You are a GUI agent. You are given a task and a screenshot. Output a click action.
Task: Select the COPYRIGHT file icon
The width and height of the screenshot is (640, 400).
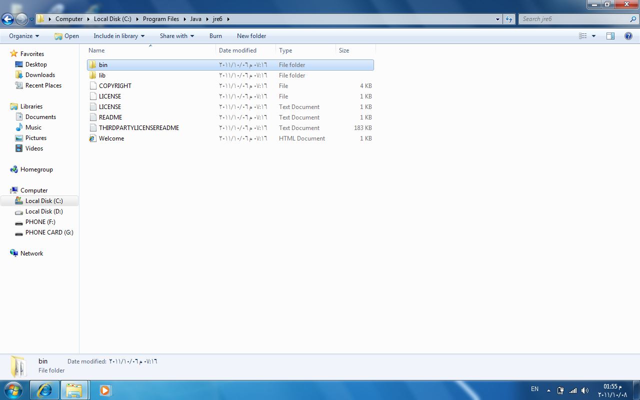pyautogui.click(x=92, y=86)
